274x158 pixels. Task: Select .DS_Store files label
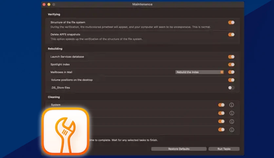click(60, 88)
